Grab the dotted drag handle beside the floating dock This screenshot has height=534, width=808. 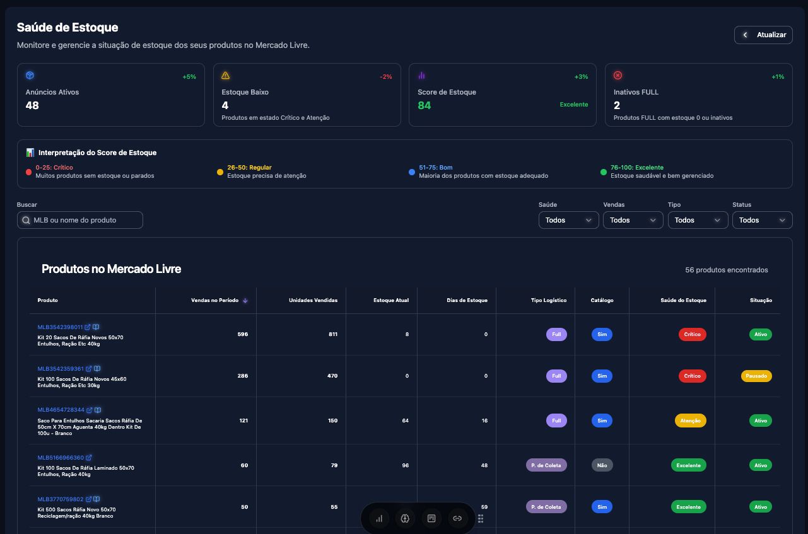click(x=480, y=518)
